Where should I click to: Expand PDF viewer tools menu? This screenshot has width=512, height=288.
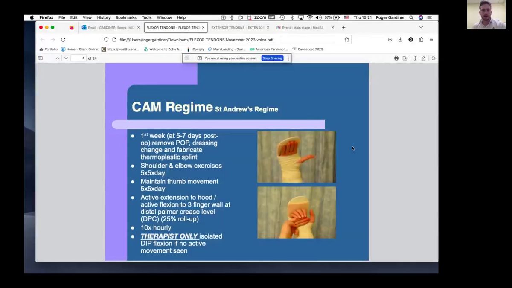click(x=433, y=58)
